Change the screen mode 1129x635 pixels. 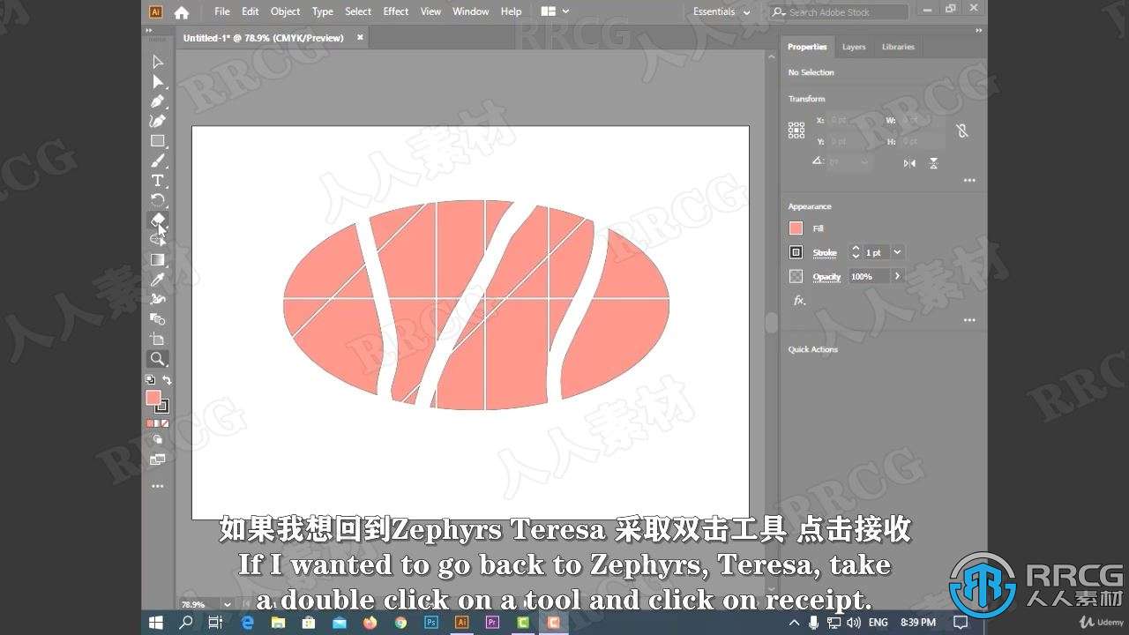click(157, 459)
